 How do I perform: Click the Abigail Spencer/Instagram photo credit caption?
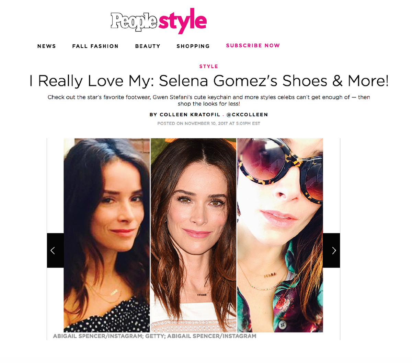tap(154, 336)
